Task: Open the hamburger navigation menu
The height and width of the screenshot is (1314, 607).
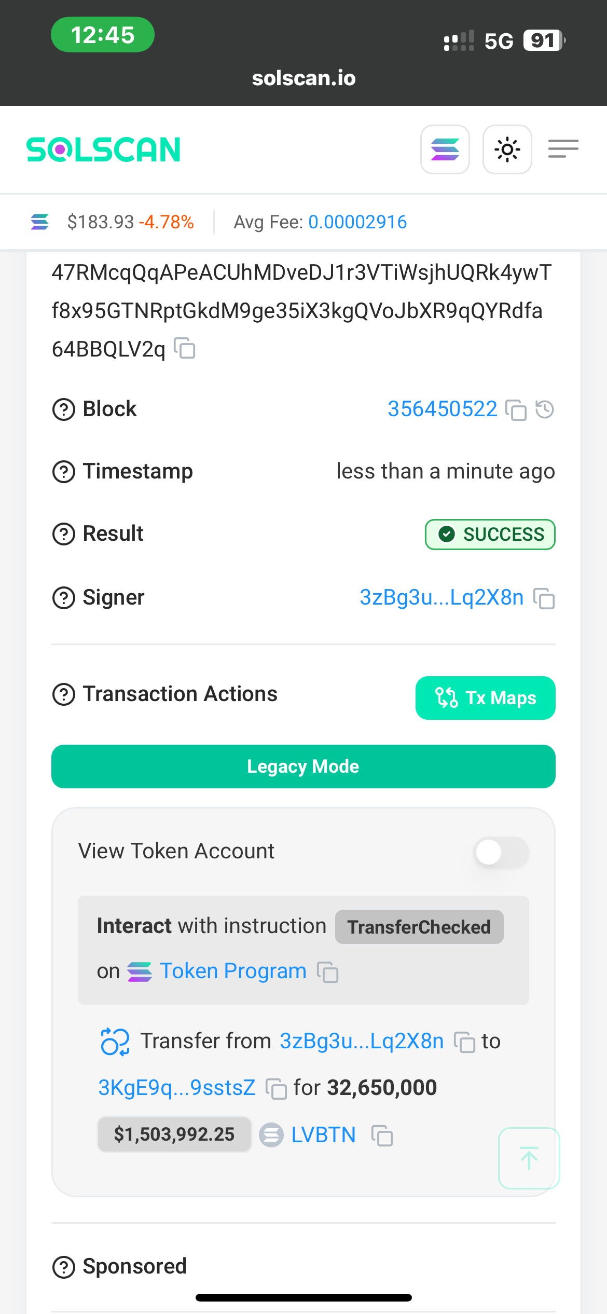Action: pyautogui.click(x=563, y=149)
